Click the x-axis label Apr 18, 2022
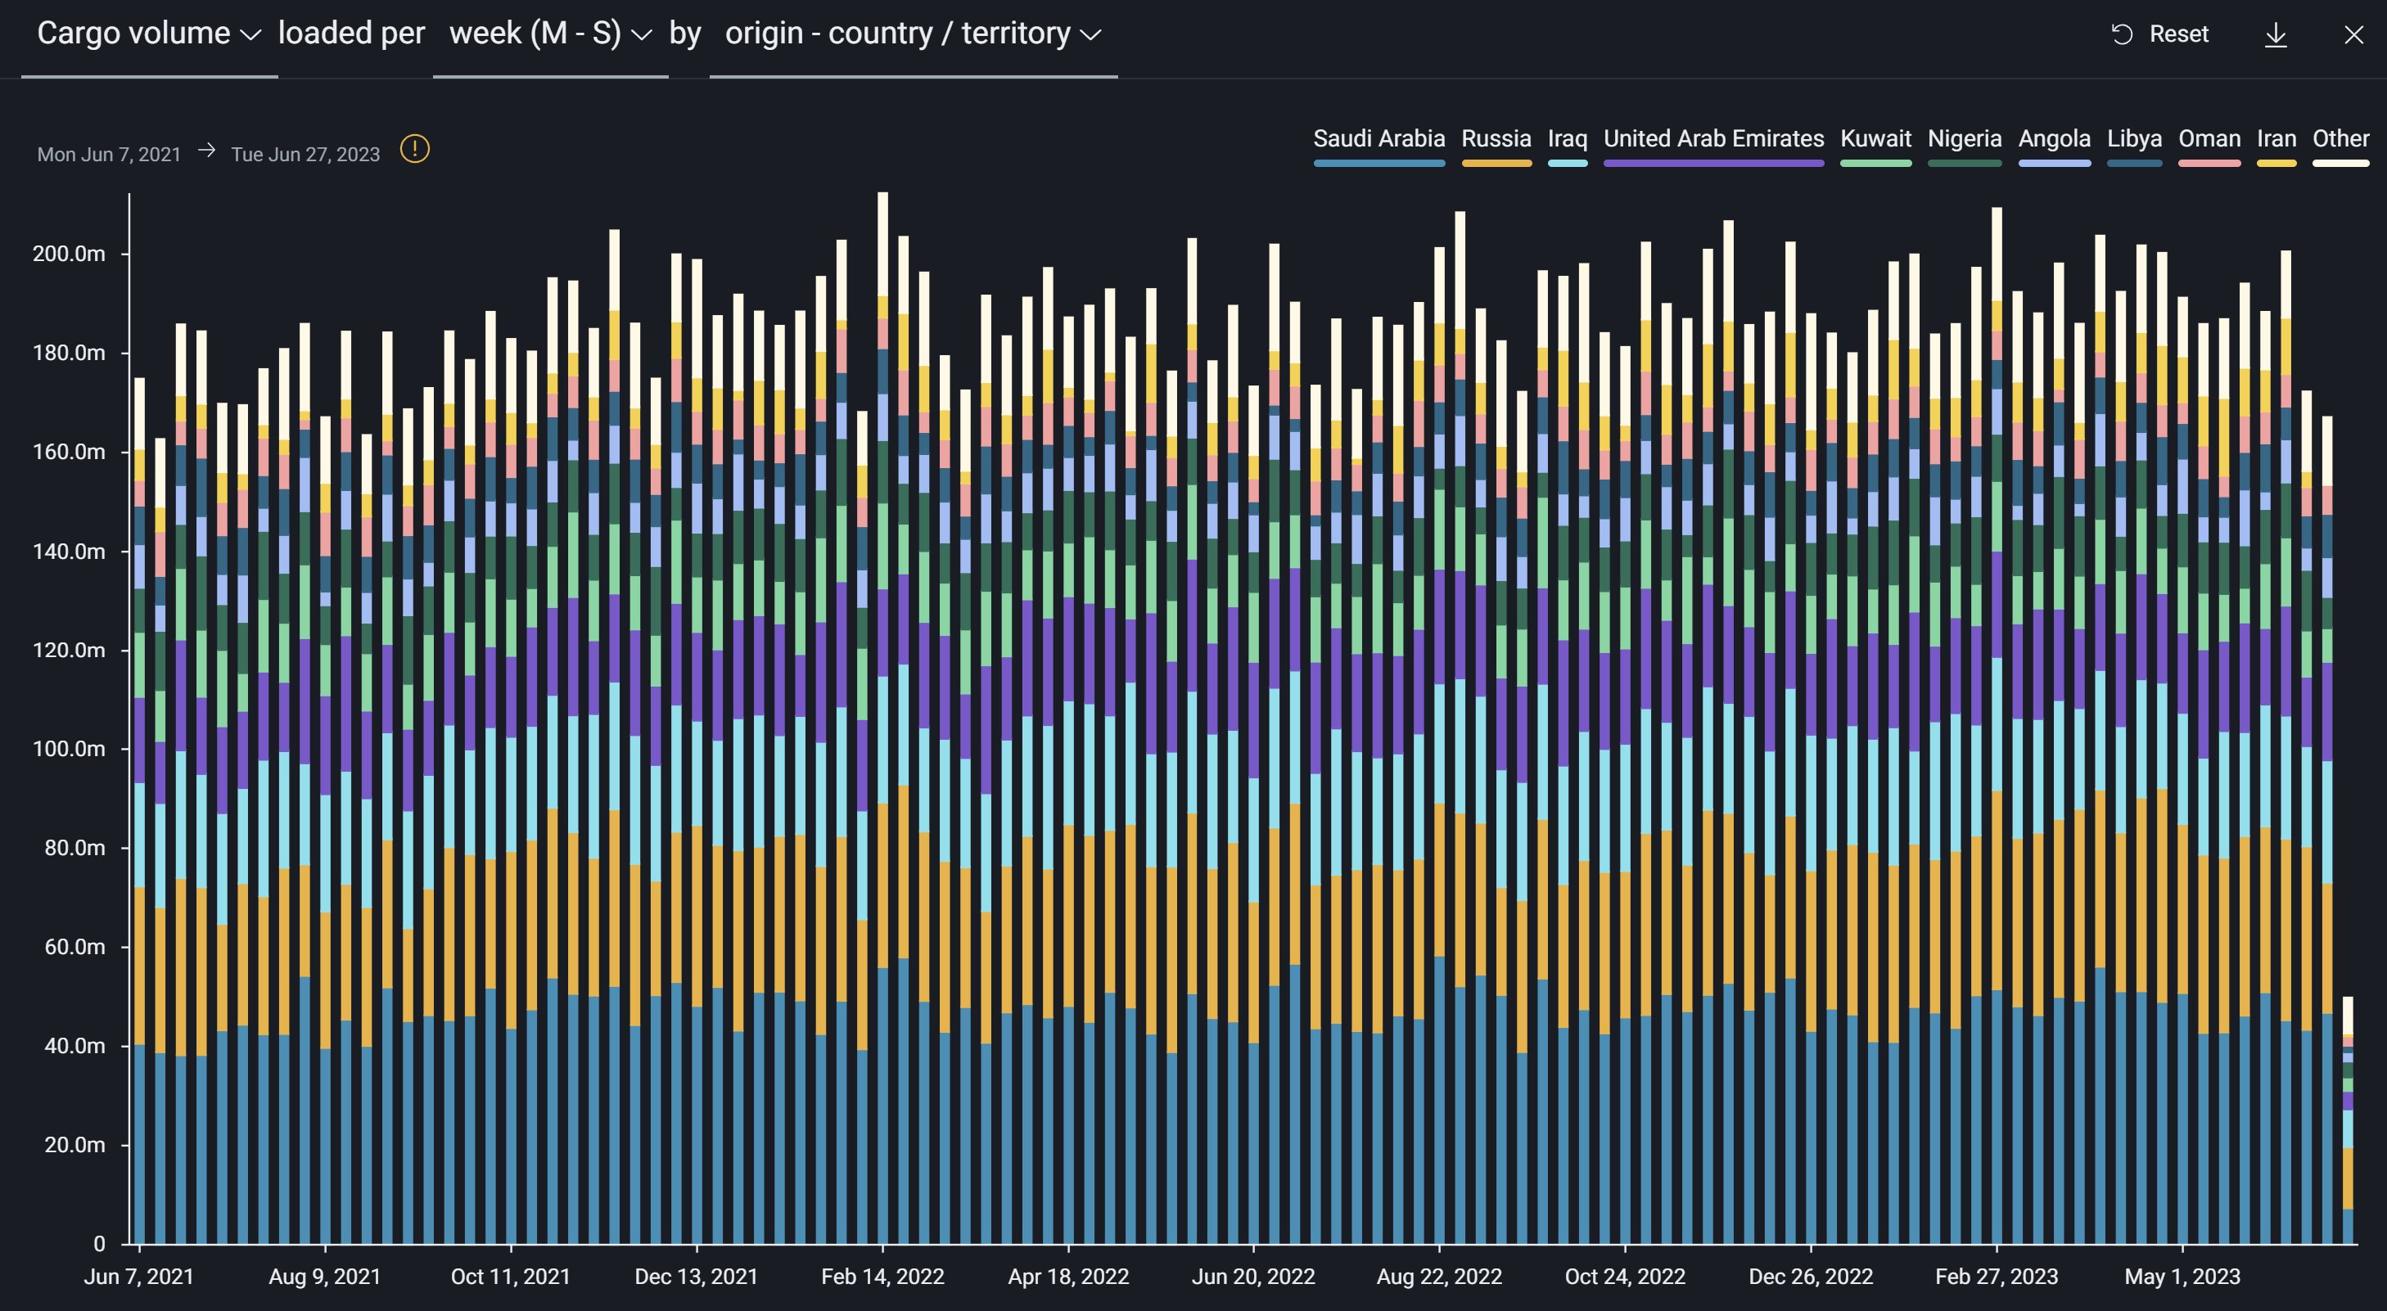2387x1311 pixels. click(x=1068, y=1276)
